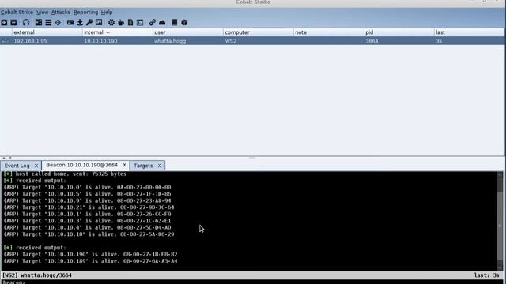Image resolution: width=506 pixels, height=284 pixels.
Task: Open Cobalt Strike menu
Action: [x=17, y=13]
